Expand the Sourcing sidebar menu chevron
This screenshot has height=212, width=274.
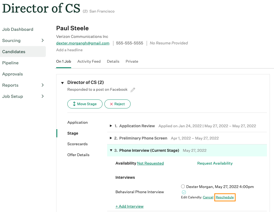pos(43,40)
